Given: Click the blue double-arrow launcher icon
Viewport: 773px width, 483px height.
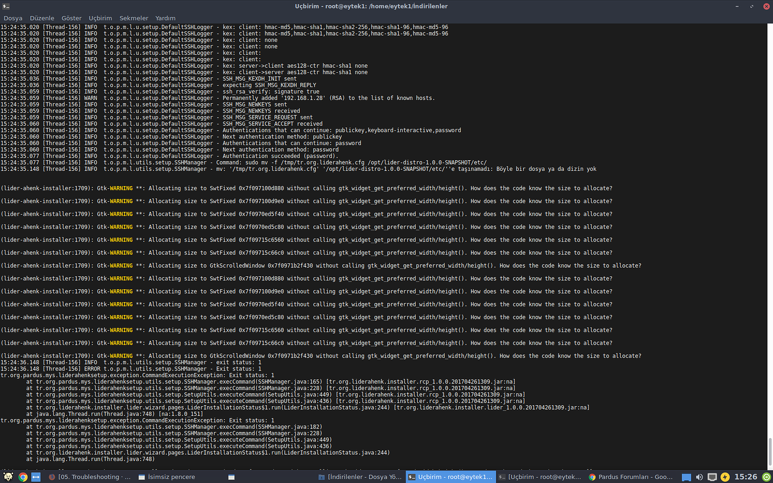Looking at the screenshot, I should (x=36, y=477).
